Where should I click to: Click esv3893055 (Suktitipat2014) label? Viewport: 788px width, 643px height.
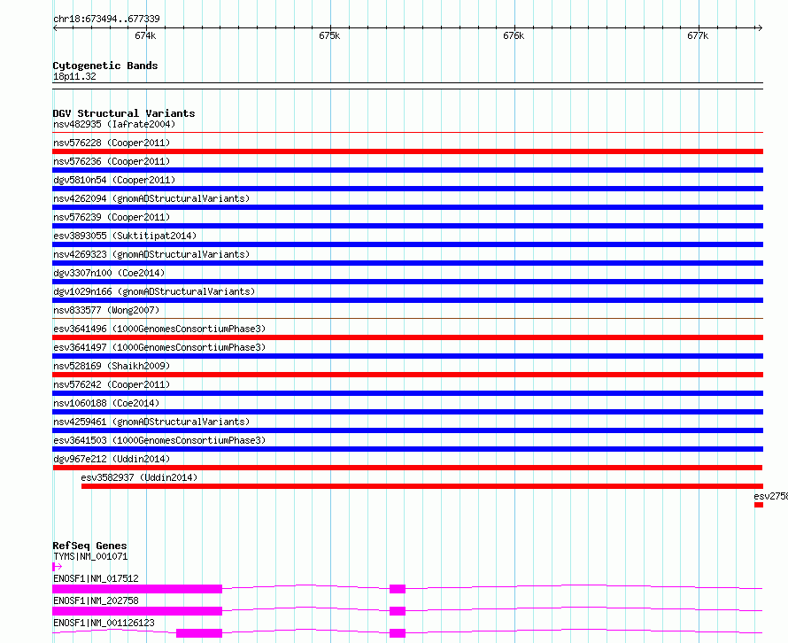point(125,236)
